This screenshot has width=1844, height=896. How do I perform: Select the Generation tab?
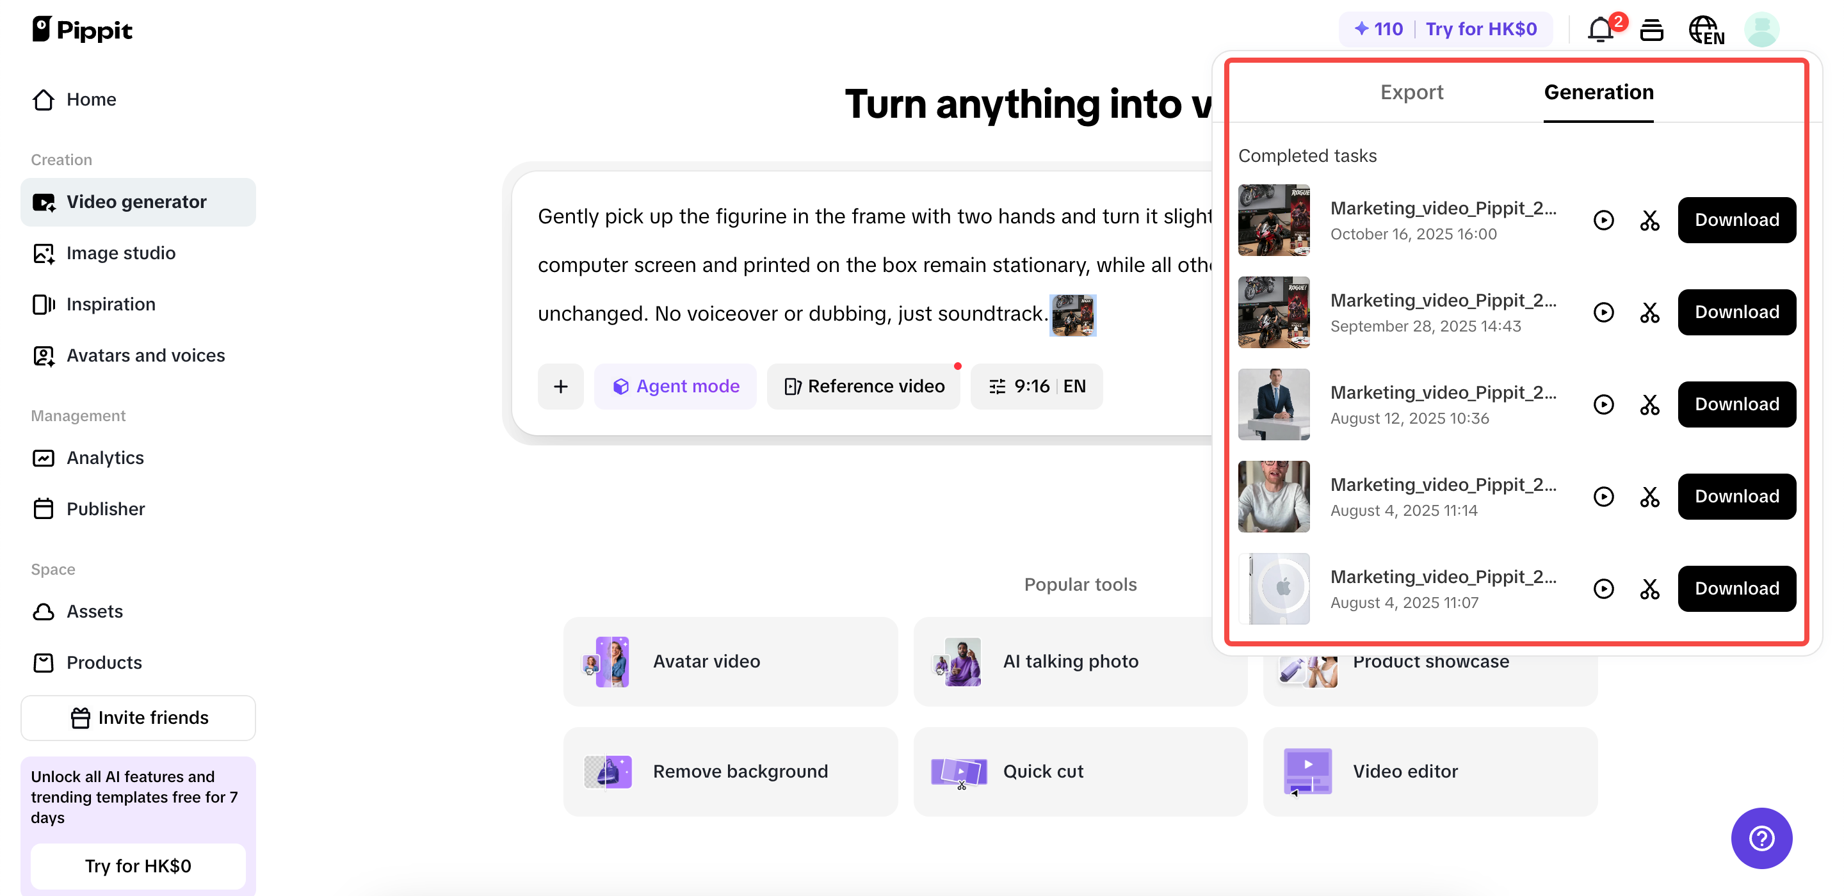(x=1597, y=92)
